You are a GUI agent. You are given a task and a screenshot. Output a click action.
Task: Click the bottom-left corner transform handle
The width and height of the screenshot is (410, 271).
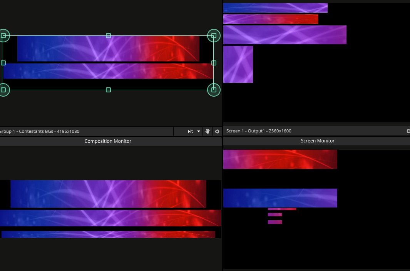(3, 90)
